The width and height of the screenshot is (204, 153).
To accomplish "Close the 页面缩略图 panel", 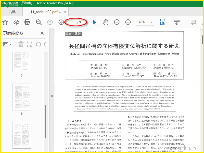I will pyautogui.click(x=42, y=33).
